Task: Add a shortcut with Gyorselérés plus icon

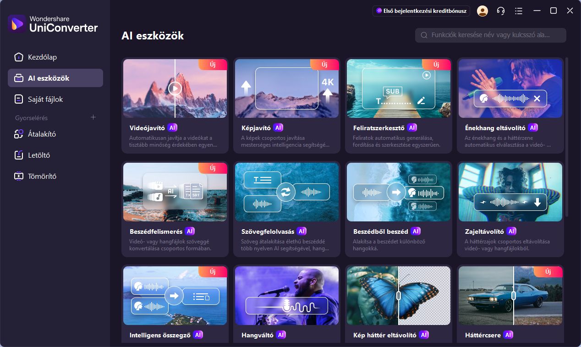Action: [x=93, y=117]
